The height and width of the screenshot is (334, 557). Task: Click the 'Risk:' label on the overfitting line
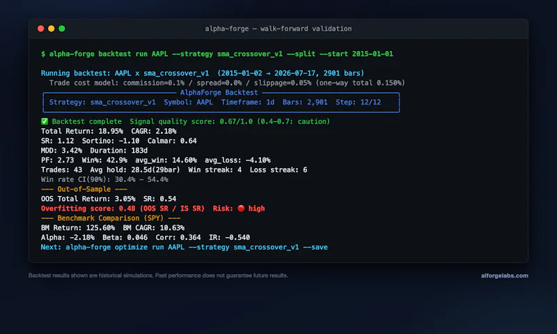click(223, 208)
